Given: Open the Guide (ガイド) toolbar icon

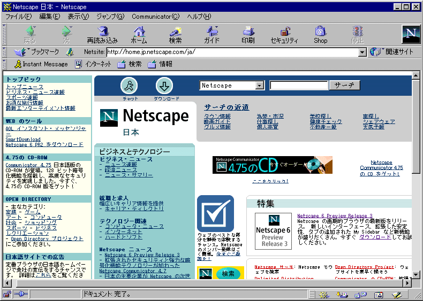Looking at the screenshot, I should pyautogui.click(x=212, y=35).
